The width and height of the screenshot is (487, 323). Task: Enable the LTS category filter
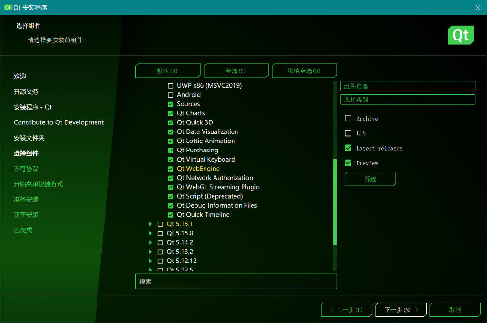[x=348, y=133]
